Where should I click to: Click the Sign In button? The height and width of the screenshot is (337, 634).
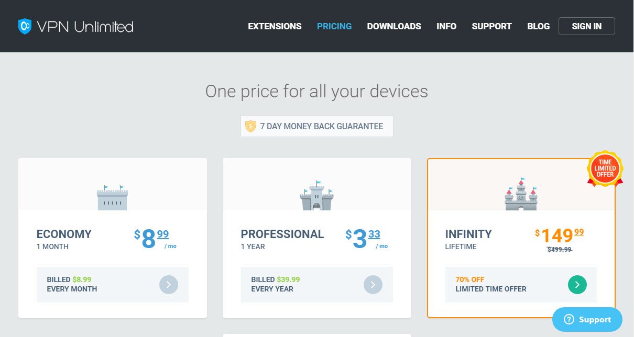[x=587, y=26]
